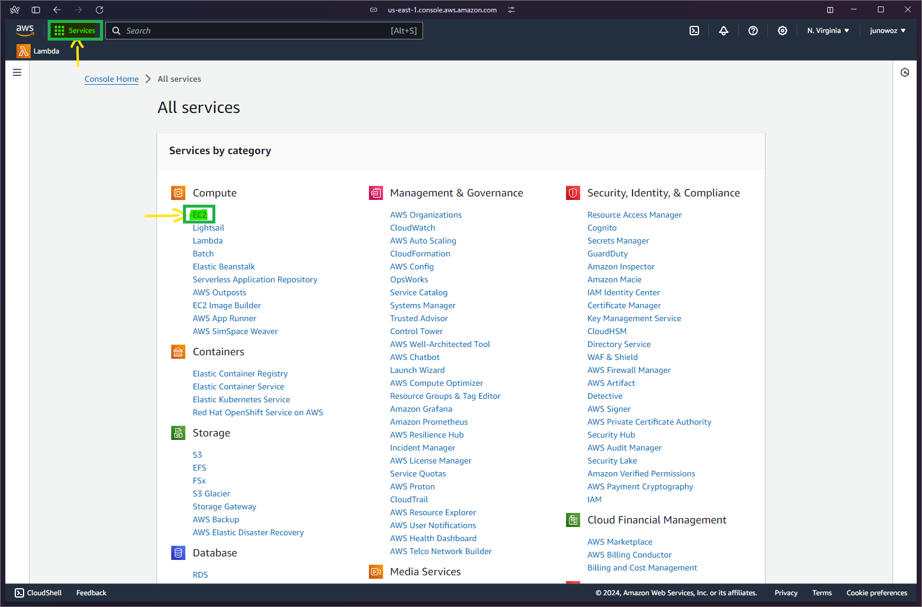This screenshot has width=922, height=607.
Task: Open the N. Virginia region dropdown
Action: 828,30
